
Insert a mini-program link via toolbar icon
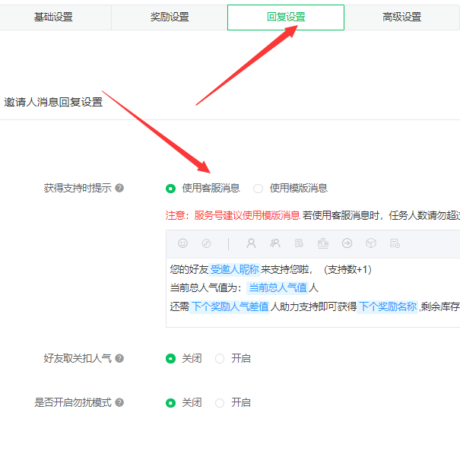coord(206,243)
